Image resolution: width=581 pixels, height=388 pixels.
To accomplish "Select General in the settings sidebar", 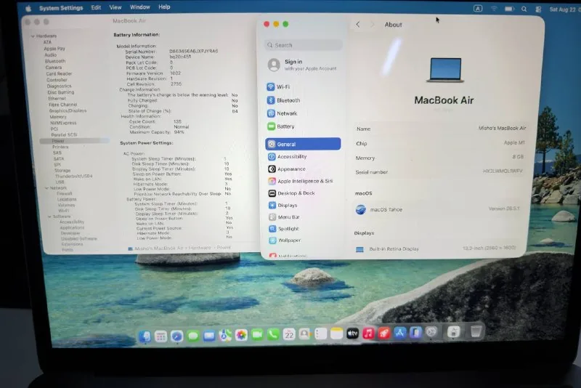I will point(303,144).
